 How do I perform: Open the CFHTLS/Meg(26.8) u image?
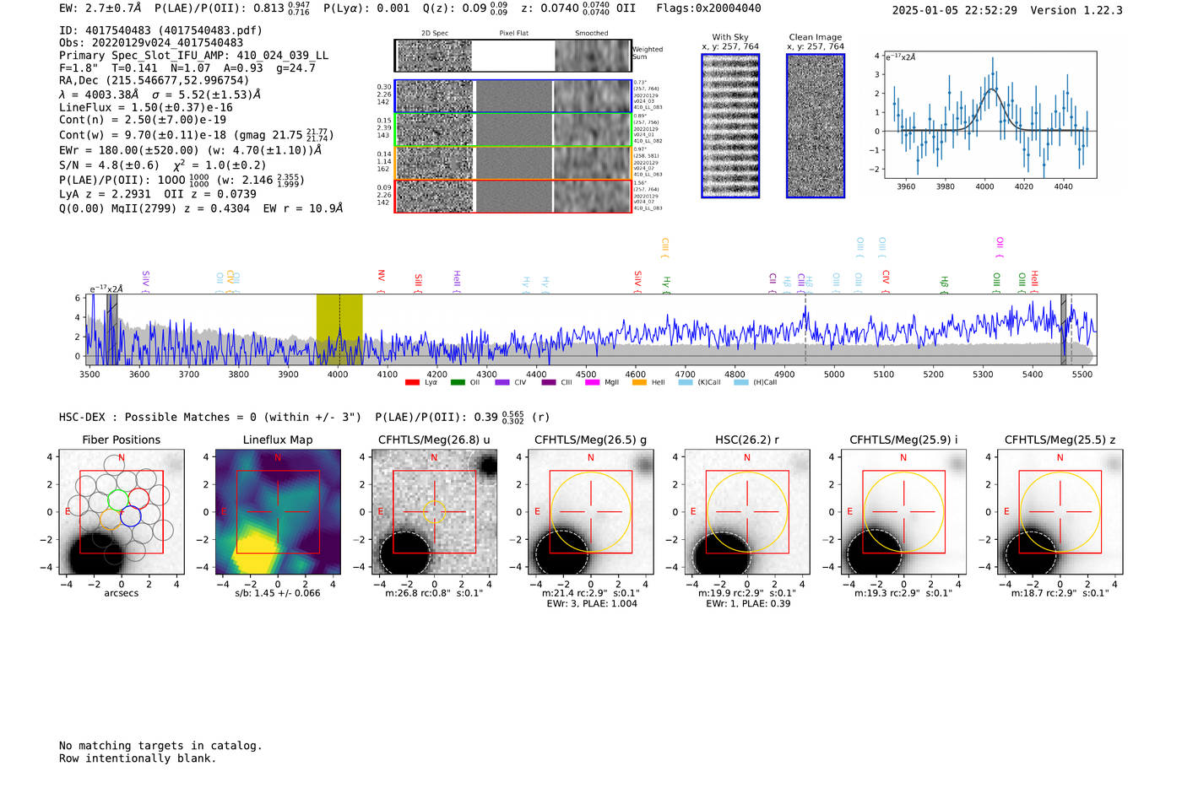coord(434,512)
